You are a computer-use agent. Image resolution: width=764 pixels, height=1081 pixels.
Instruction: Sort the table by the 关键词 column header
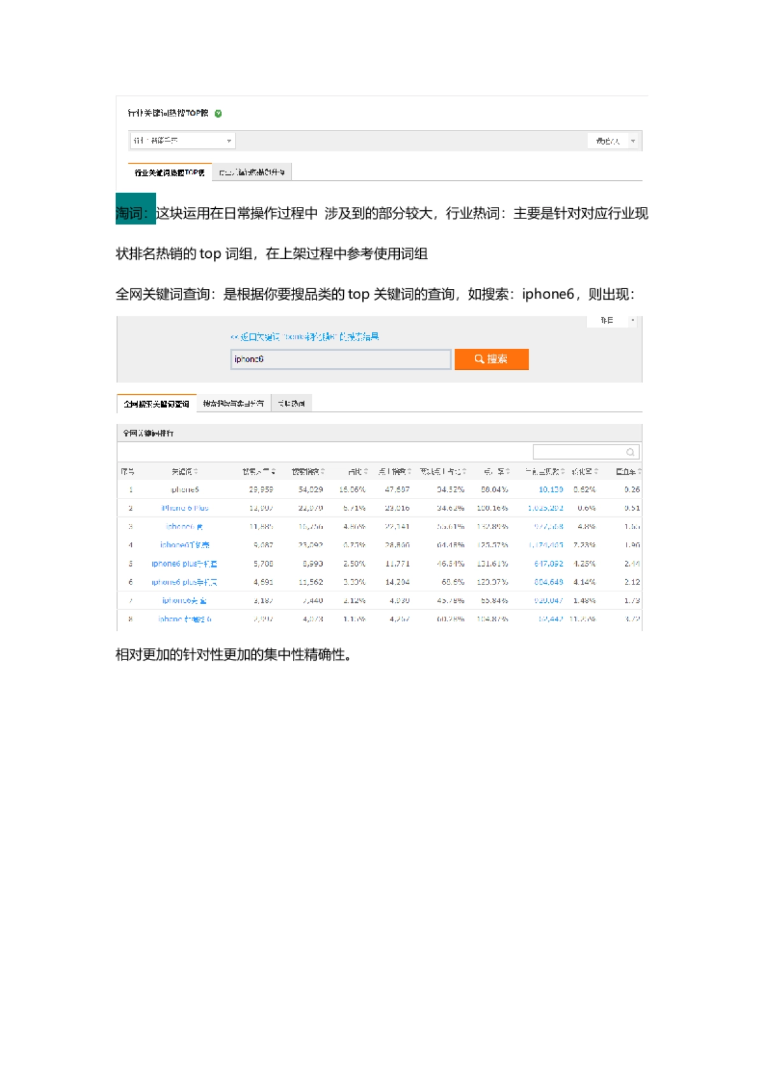(185, 472)
